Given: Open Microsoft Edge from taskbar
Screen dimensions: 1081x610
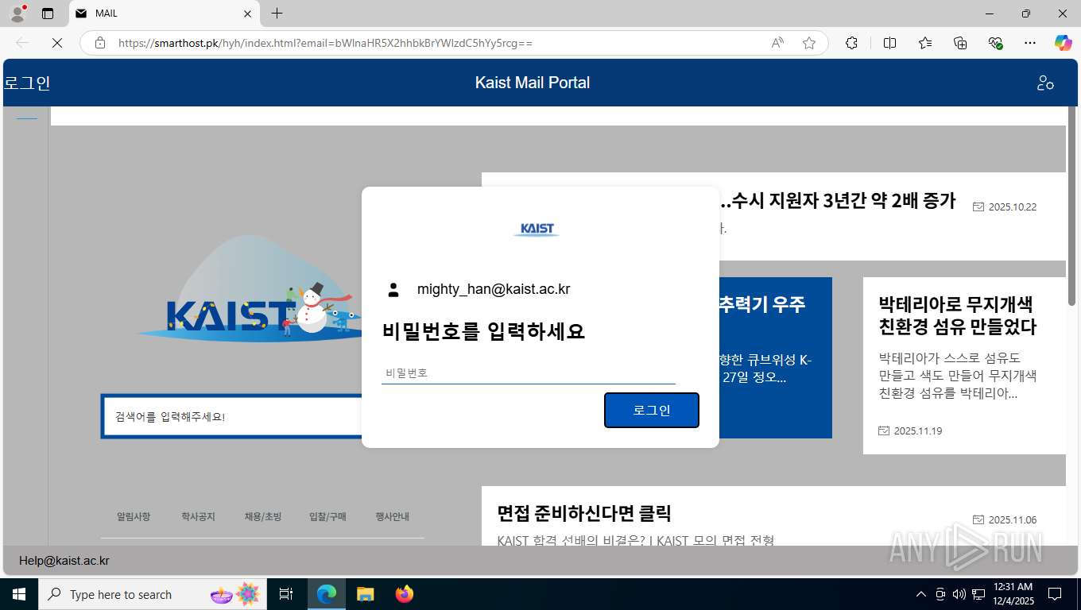Looking at the screenshot, I should [x=326, y=594].
